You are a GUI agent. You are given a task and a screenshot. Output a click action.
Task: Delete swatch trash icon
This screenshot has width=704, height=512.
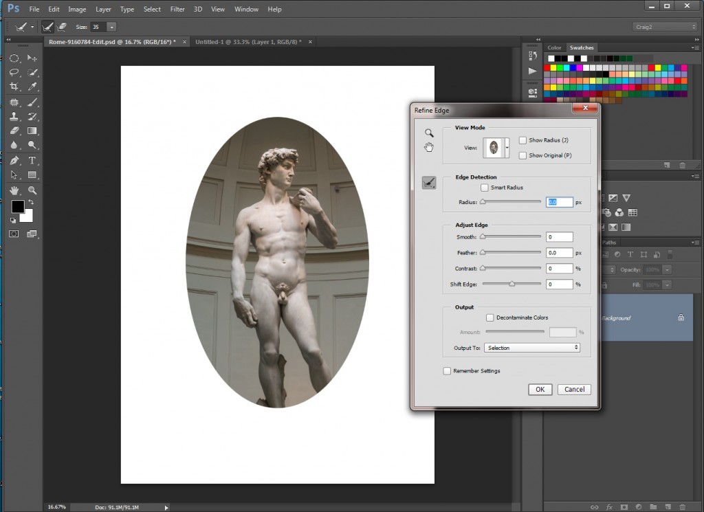(x=683, y=165)
